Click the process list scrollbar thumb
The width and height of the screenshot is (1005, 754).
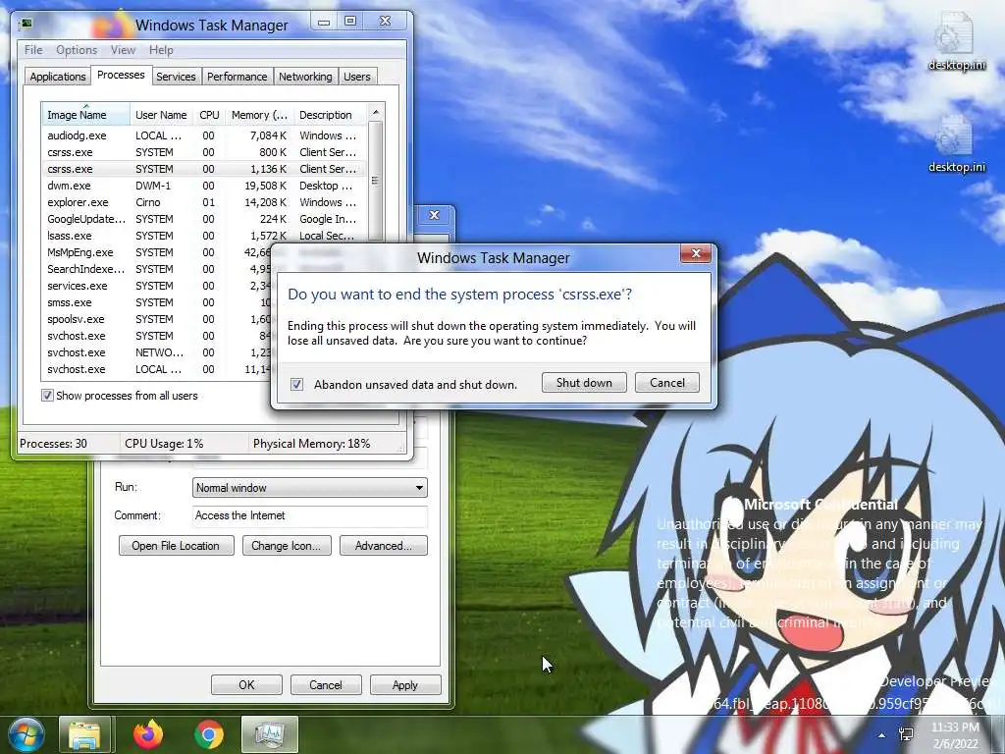click(376, 181)
